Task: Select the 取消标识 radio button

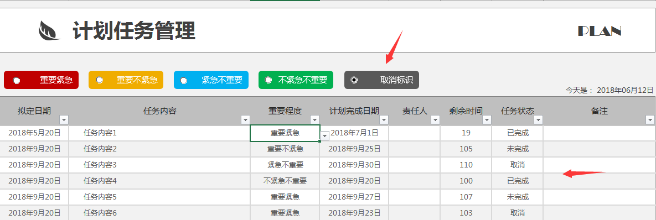Action: [354, 80]
